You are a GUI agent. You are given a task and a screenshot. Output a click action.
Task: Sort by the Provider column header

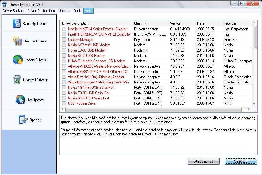tap(237, 23)
